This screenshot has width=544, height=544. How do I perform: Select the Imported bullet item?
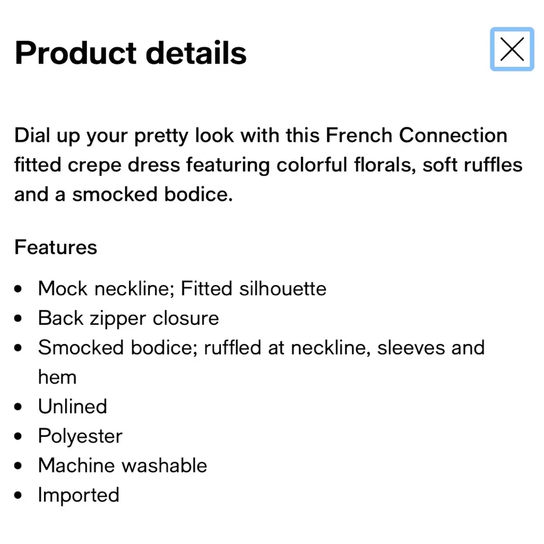78,495
